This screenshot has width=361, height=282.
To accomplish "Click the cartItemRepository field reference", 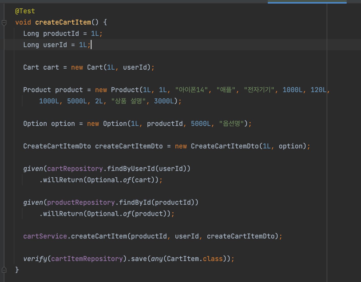I will (x=87, y=259).
